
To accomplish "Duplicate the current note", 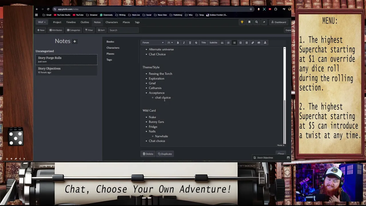I will tap(165, 154).
